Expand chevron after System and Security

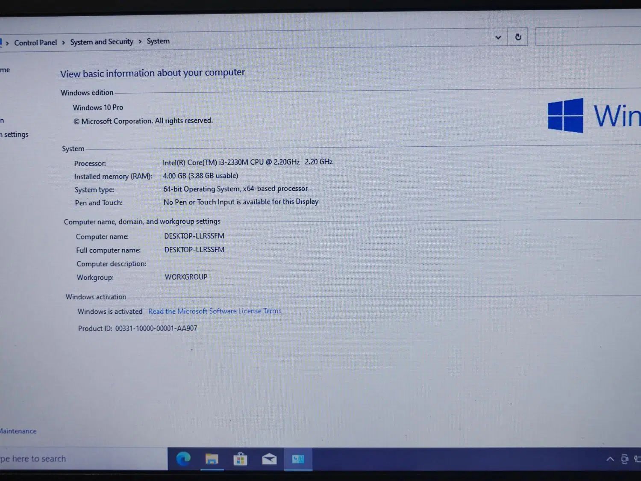coord(140,41)
